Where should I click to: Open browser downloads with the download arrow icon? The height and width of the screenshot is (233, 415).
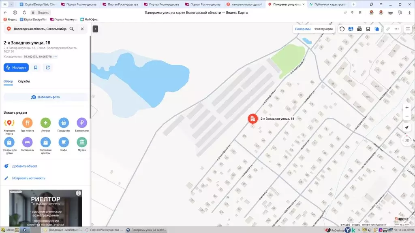[409, 13]
